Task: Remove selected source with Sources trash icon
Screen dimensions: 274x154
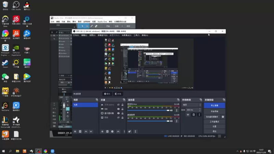Action: (x=108, y=131)
